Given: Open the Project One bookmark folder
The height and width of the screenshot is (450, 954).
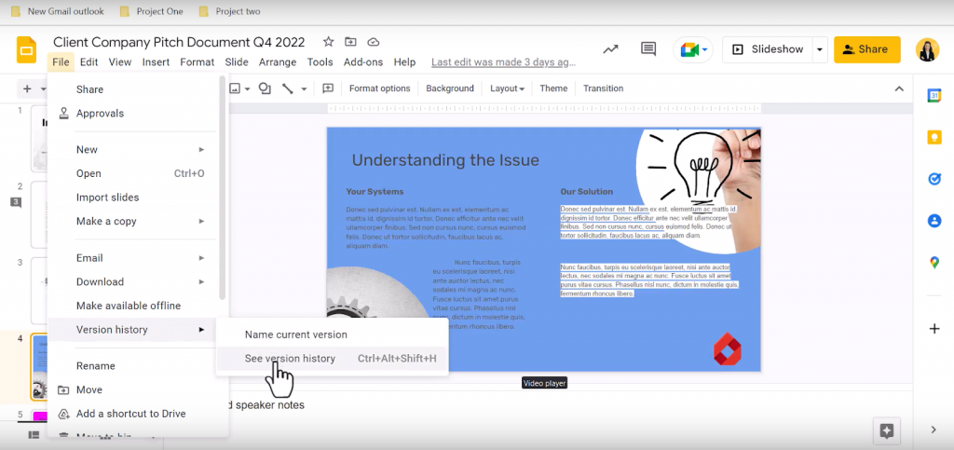Looking at the screenshot, I should [152, 11].
